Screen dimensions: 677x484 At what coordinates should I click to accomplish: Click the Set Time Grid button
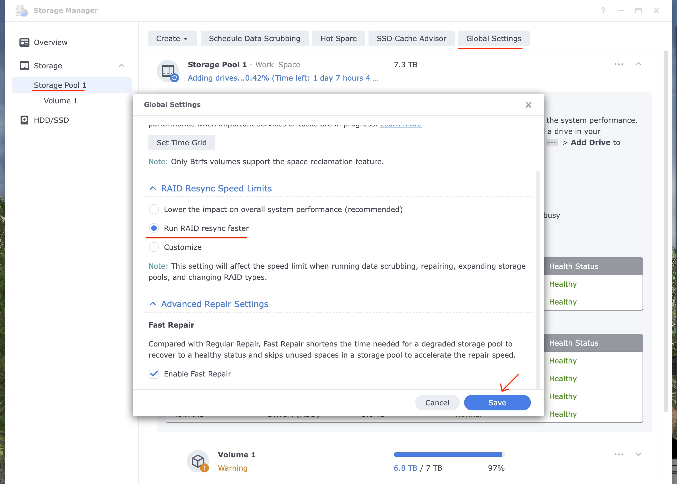(181, 143)
